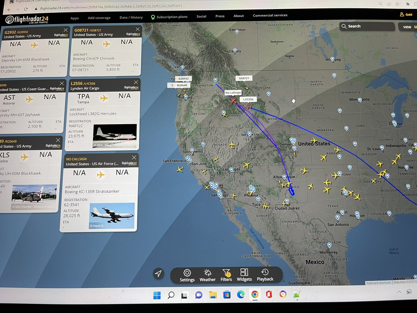The image size is (417, 313).
Task: Click the red No callsign aircraft icon
Action: (x=233, y=101)
